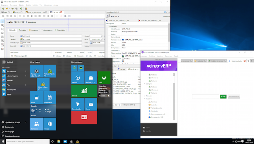
Task: Expand Paint jump list arrow
Action: pos(26,85)
